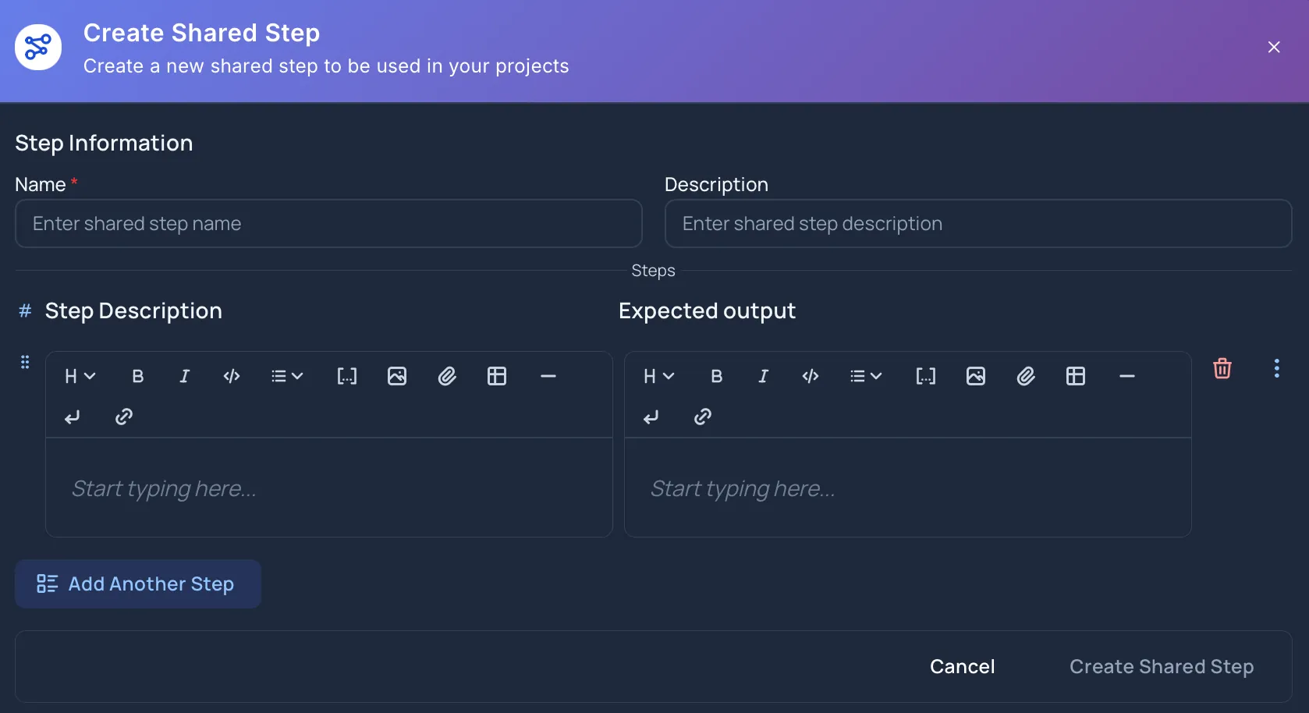Open heading dropdown in Step Description editor

coord(80,376)
